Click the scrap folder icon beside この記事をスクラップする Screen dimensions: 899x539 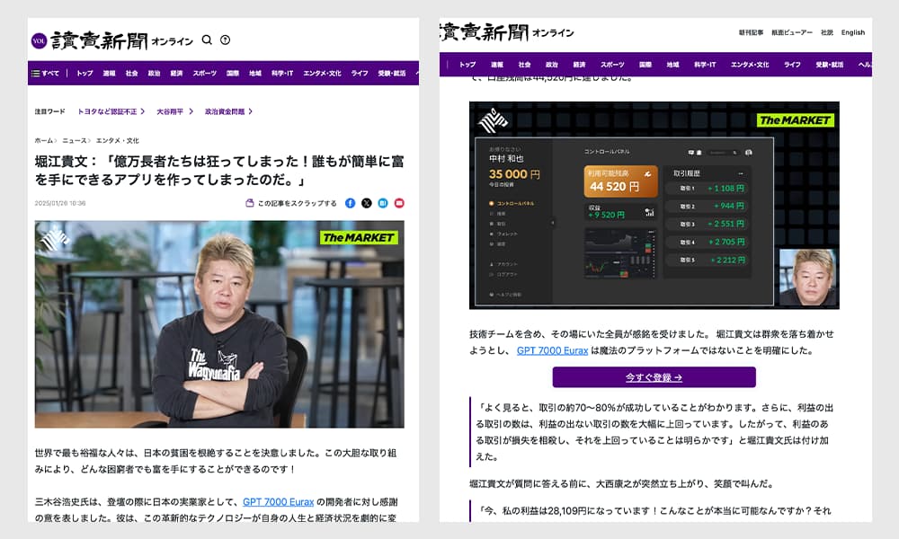point(249,203)
